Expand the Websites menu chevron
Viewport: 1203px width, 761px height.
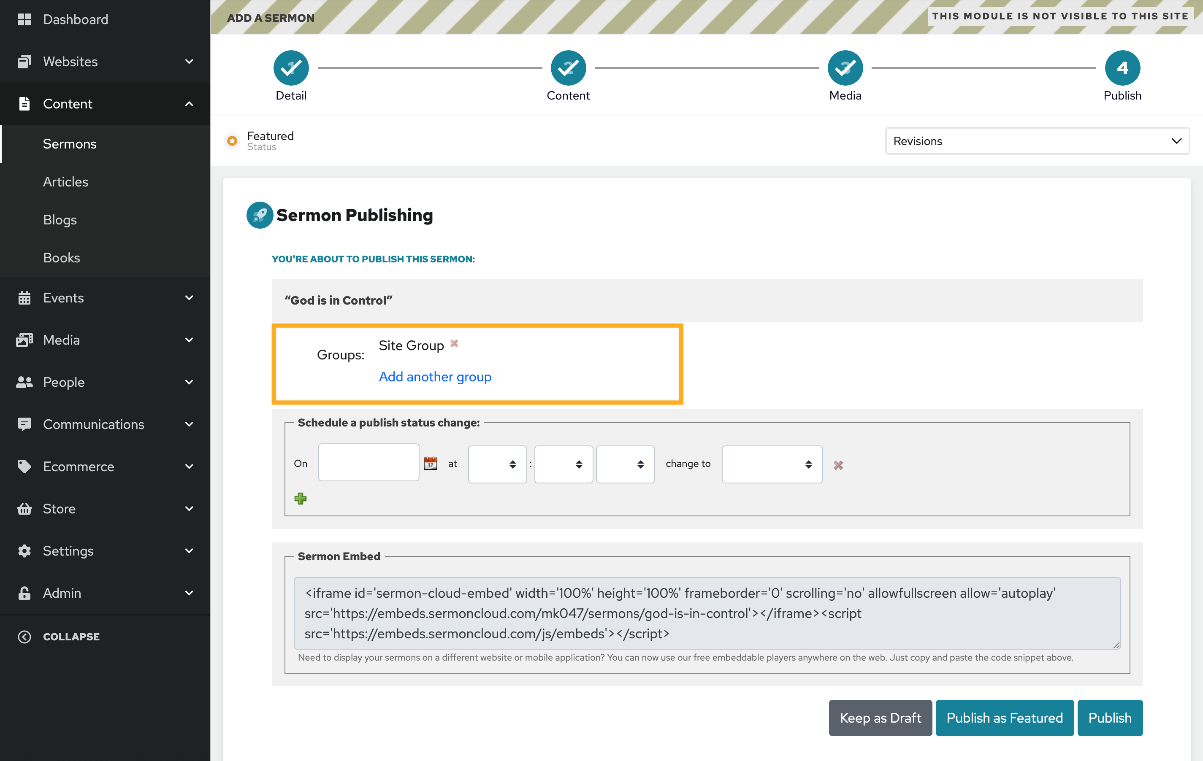(x=190, y=62)
